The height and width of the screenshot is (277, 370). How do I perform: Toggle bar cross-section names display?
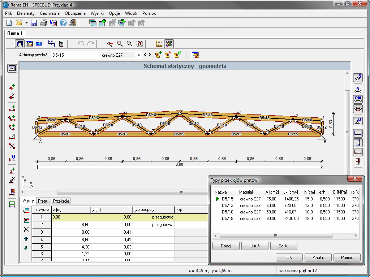tap(358, 99)
